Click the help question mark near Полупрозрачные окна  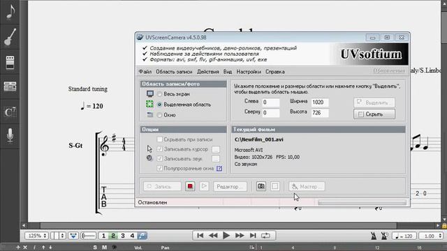point(219,169)
